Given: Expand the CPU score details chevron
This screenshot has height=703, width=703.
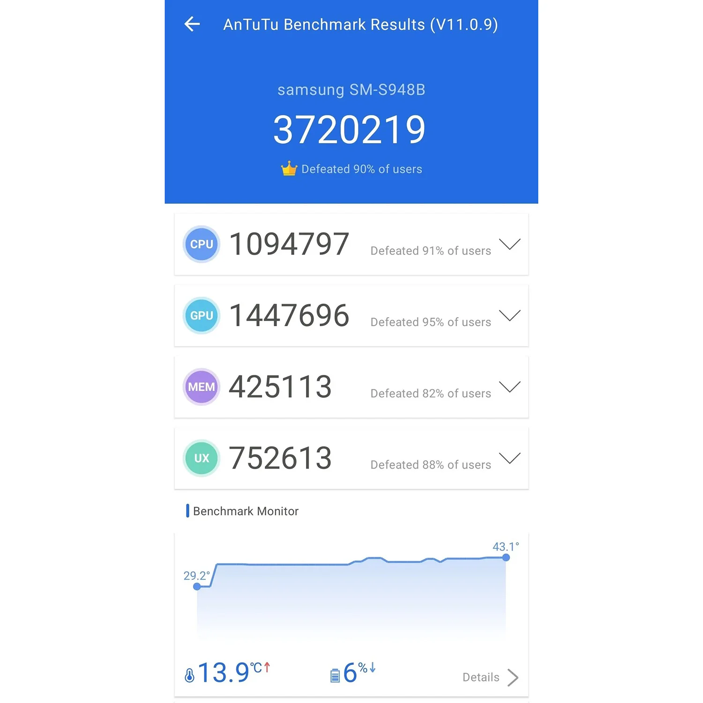Looking at the screenshot, I should (509, 244).
